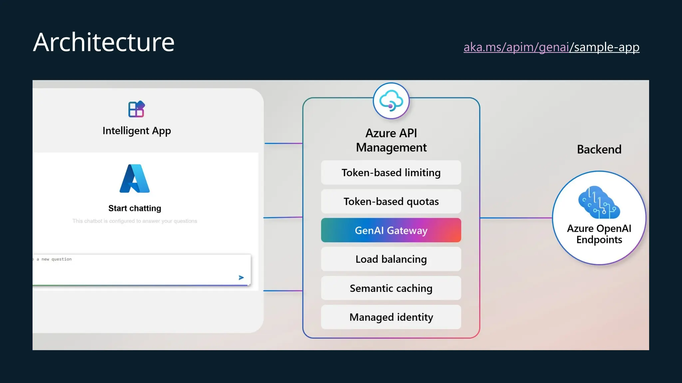Click the Azure logo above Start chatting
The height and width of the screenshot is (383, 682).
pyautogui.click(x=135, y=179)
